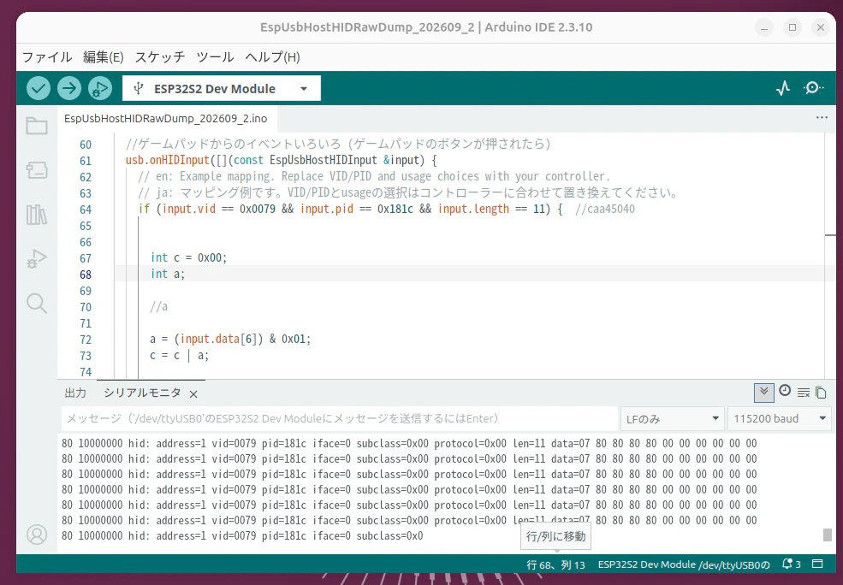The image size is (843, 585).
Task: Open the ESP32S2 Dev Module board dropdown
Action: (222, 88)
